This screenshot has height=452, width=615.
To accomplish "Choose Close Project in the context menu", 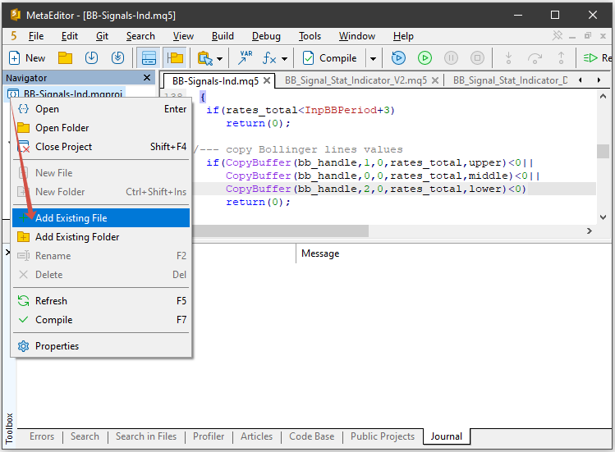I will (101, 147).
